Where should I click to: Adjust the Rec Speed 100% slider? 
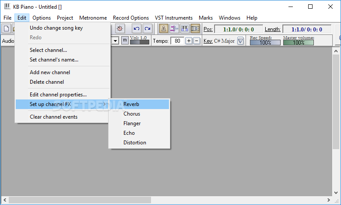(265, 42)
